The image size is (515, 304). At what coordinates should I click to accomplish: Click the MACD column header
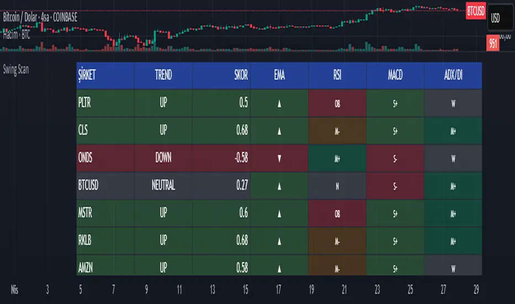click(395, 75)
